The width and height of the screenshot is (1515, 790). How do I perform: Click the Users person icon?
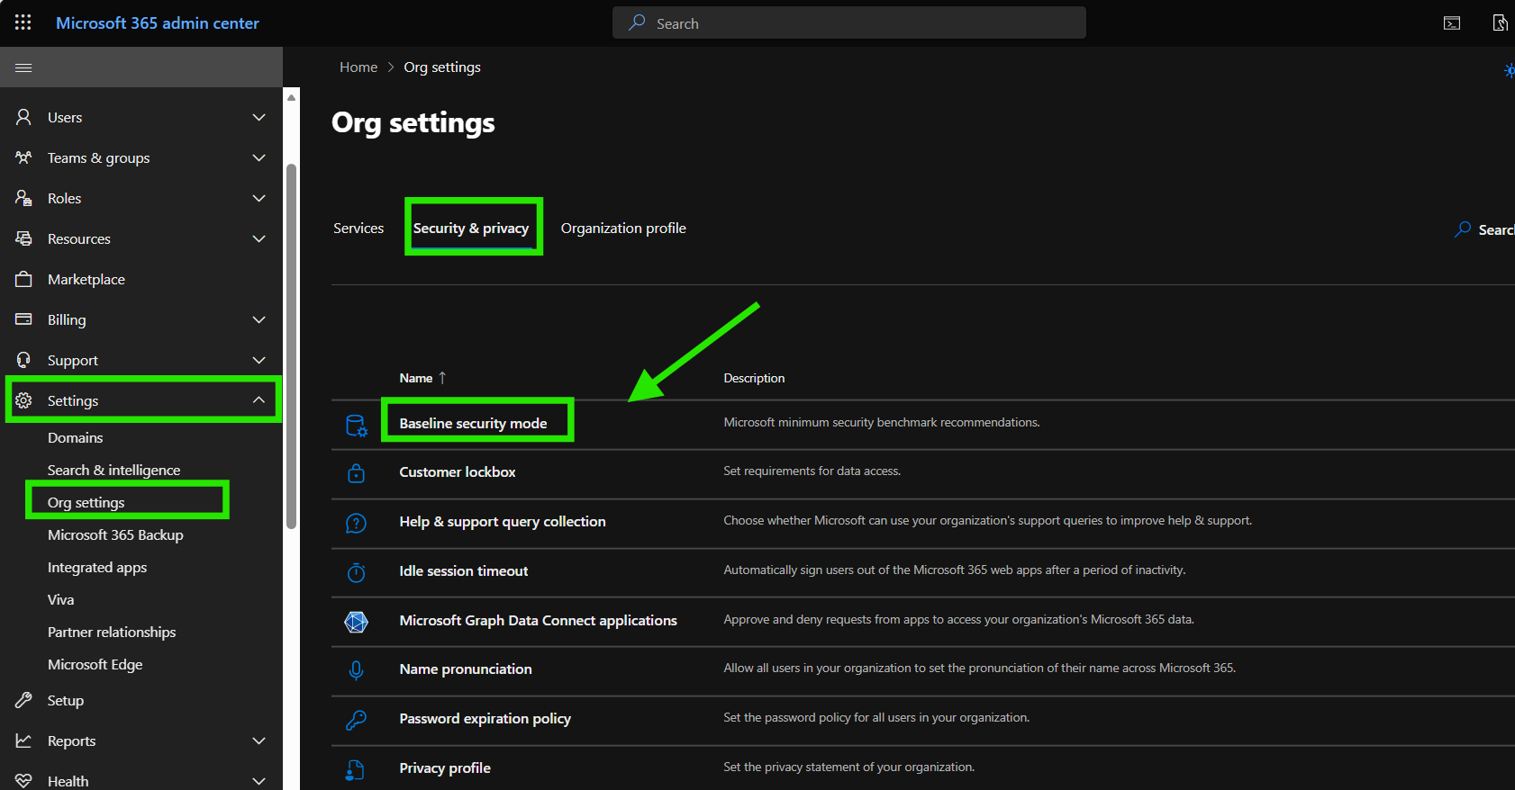[x=23, y=117]
